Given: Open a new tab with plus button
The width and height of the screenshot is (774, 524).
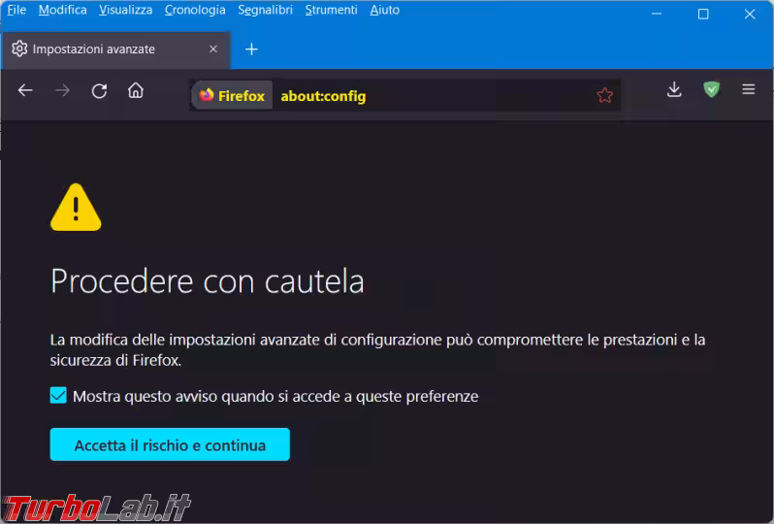Looking at the screenshot, I should coord(252,49).
